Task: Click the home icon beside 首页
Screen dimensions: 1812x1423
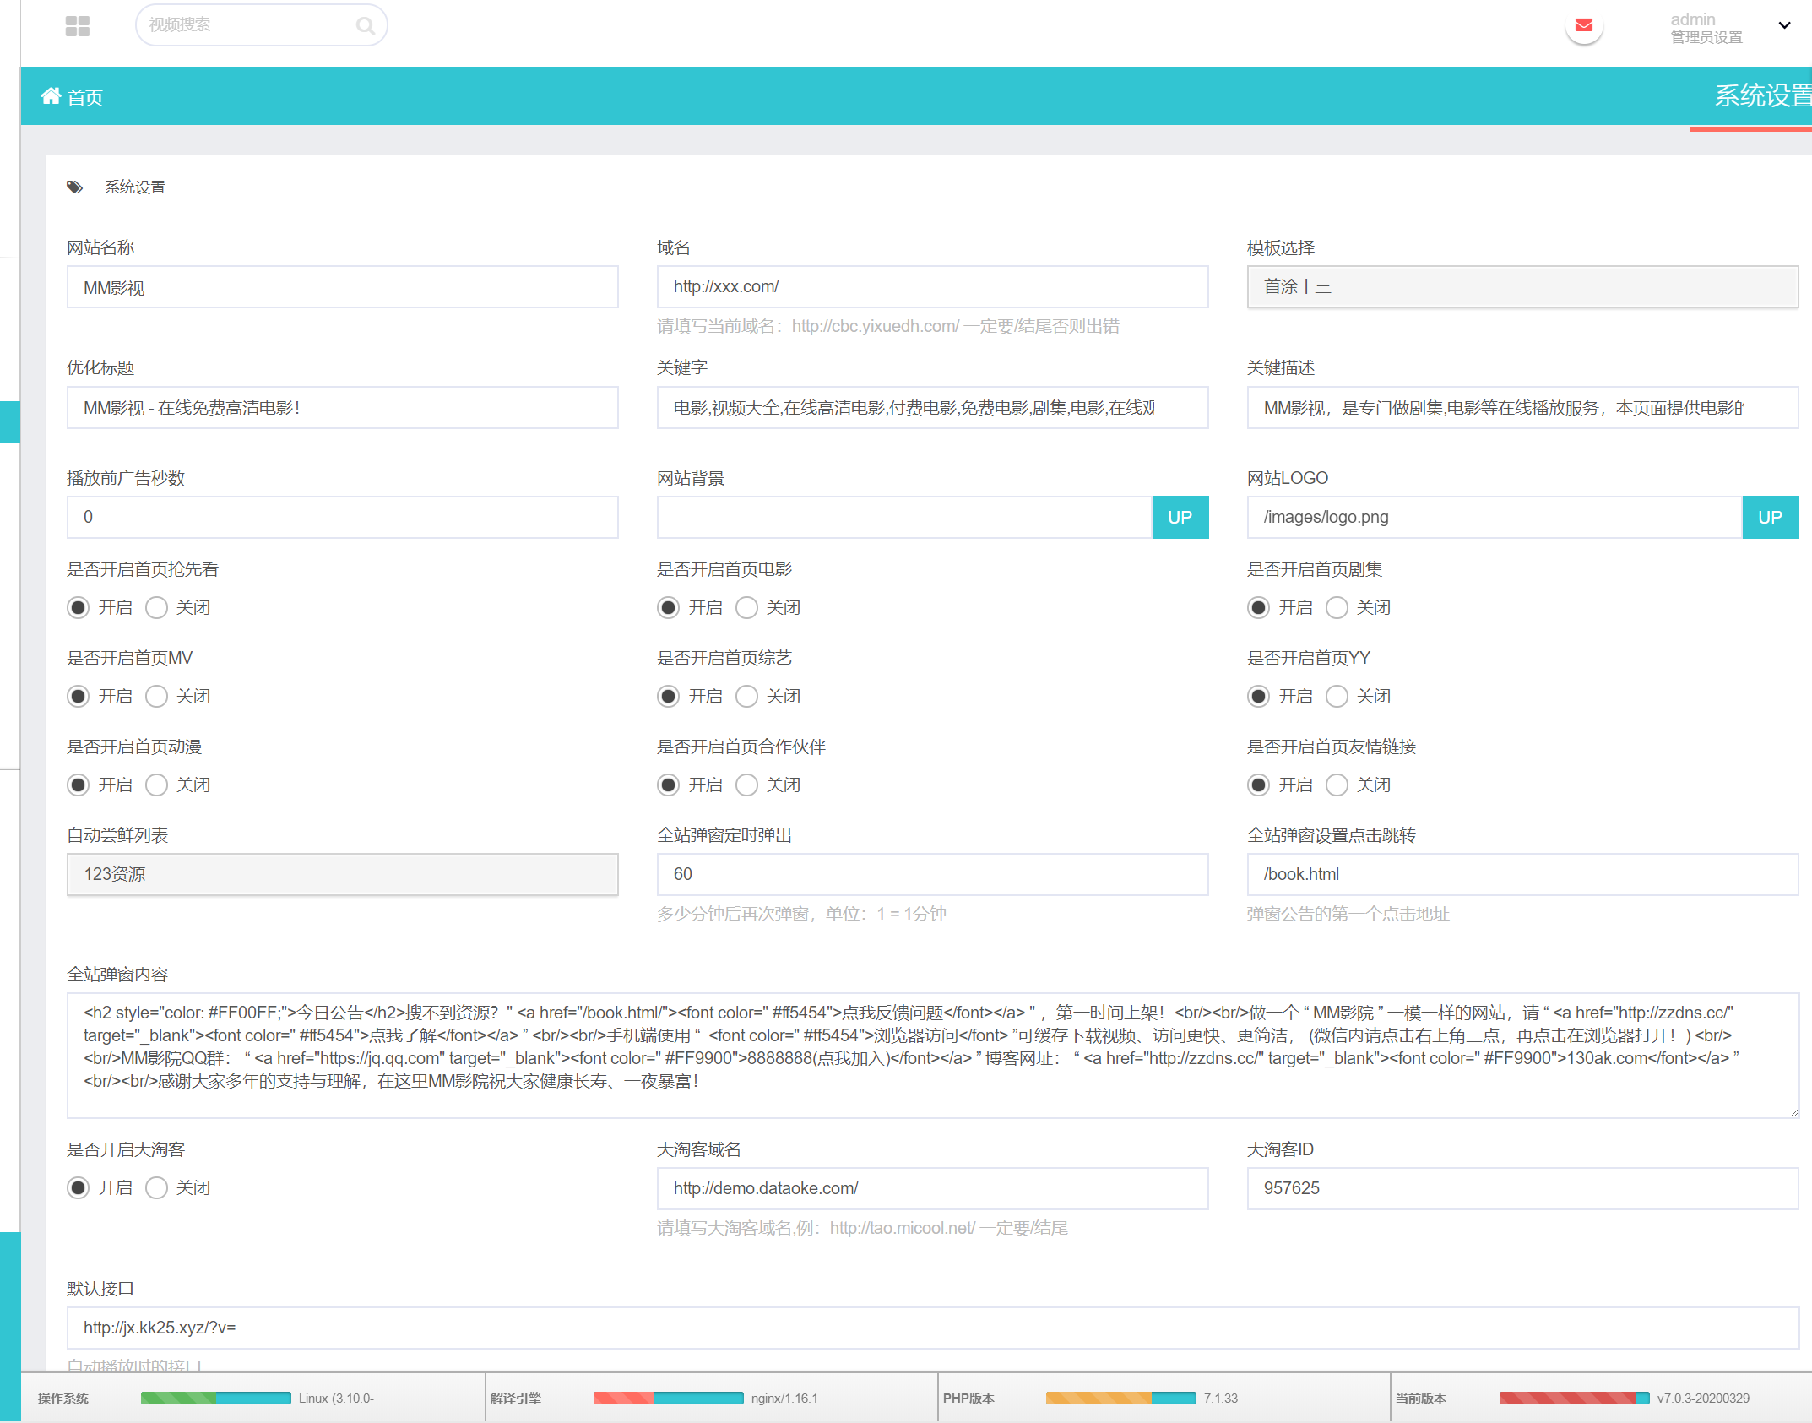Action: [x=51, y=95]
